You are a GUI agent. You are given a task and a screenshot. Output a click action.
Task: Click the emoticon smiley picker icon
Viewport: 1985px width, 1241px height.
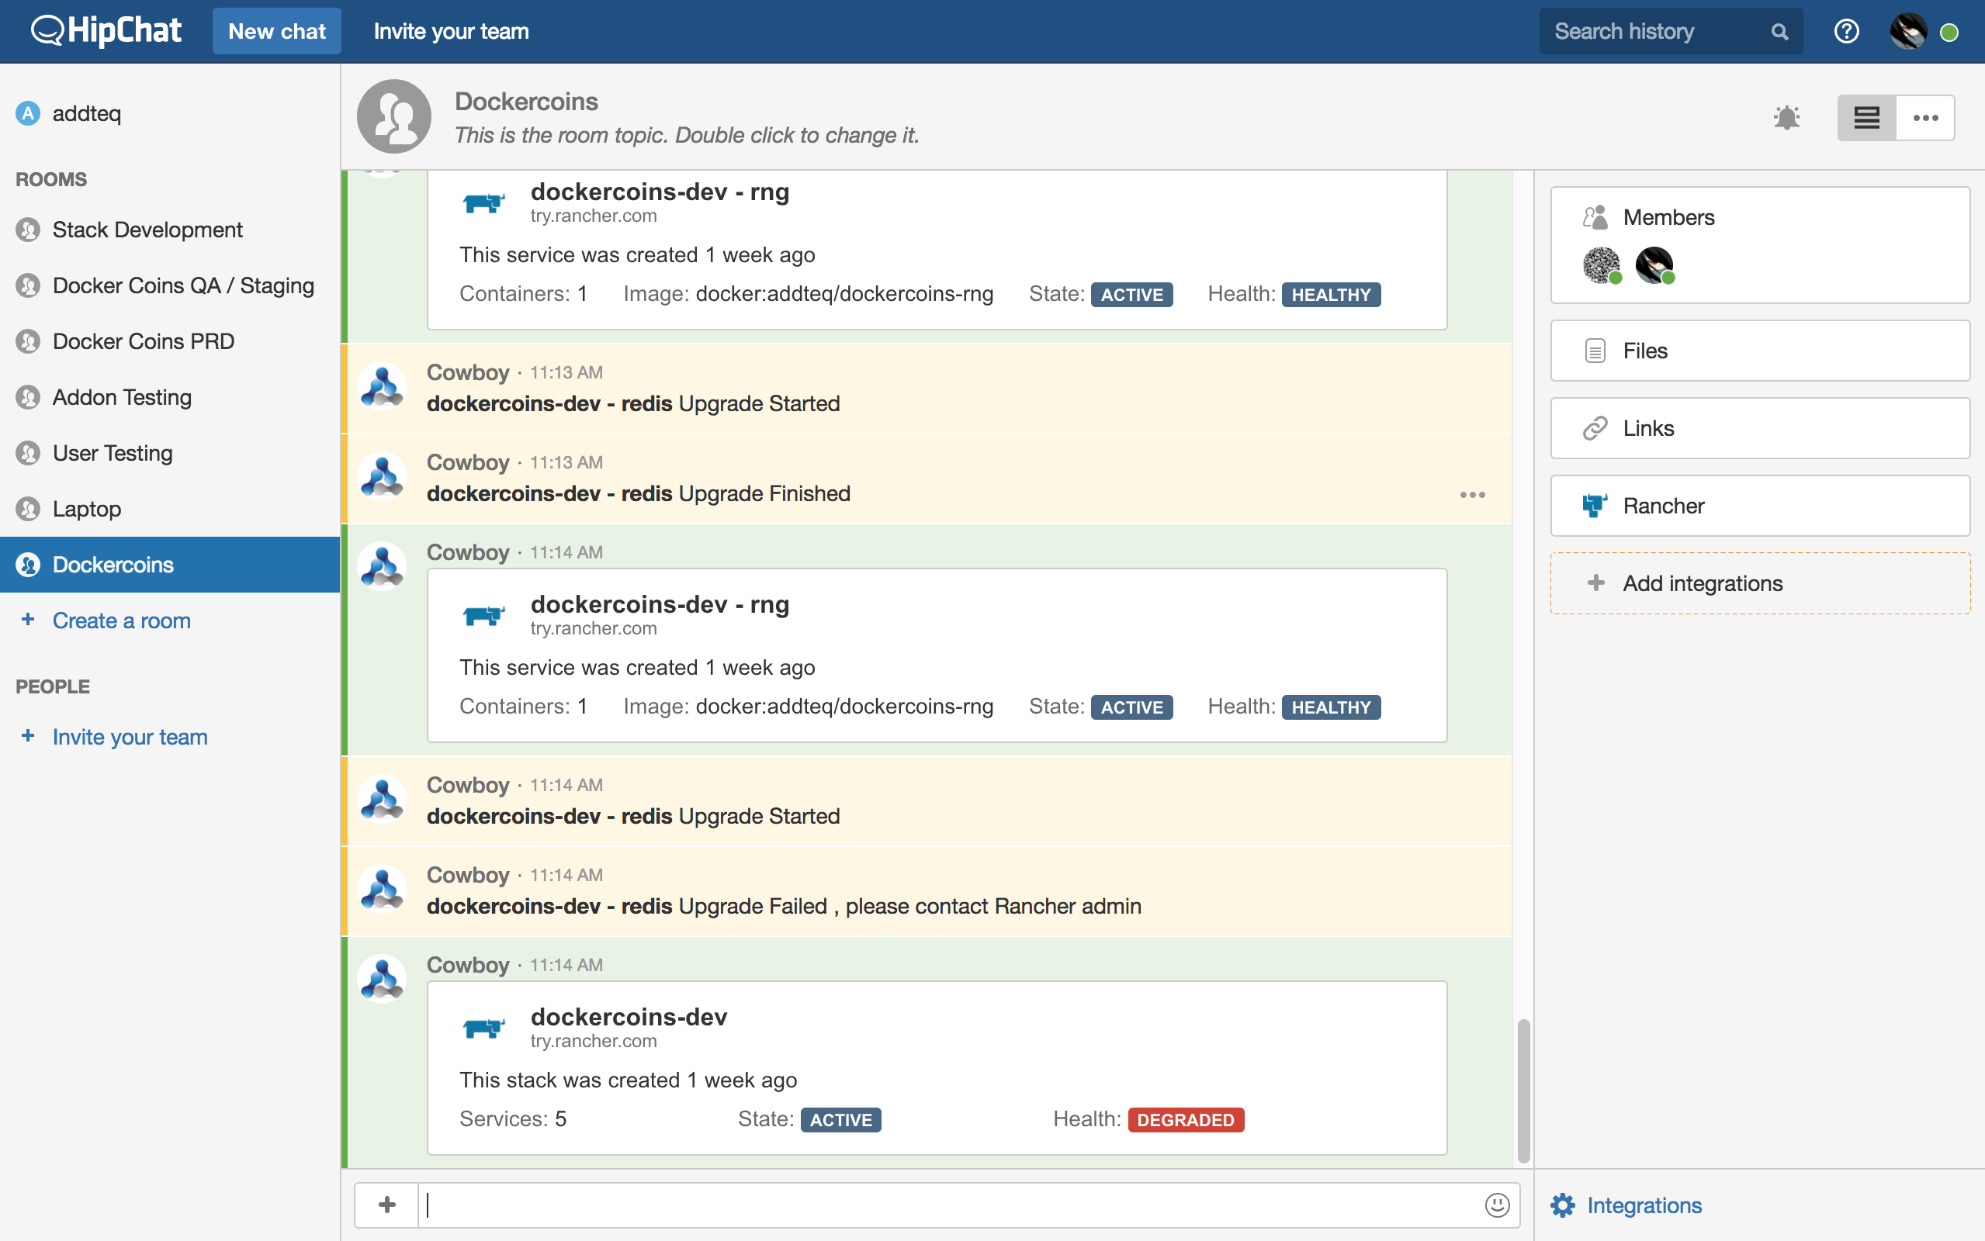point(1497,1204)
